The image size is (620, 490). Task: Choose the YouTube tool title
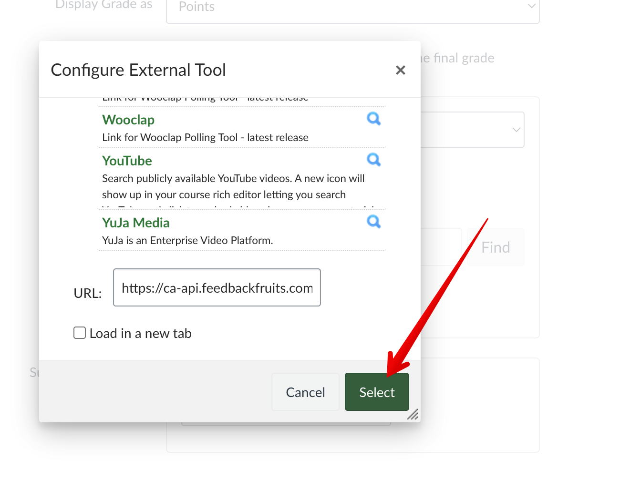(127, 161)
